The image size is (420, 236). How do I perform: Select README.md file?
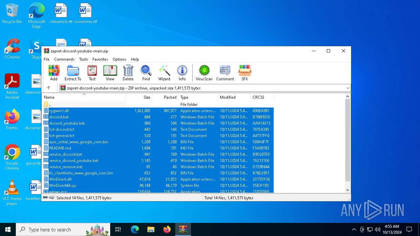point(157,148)
